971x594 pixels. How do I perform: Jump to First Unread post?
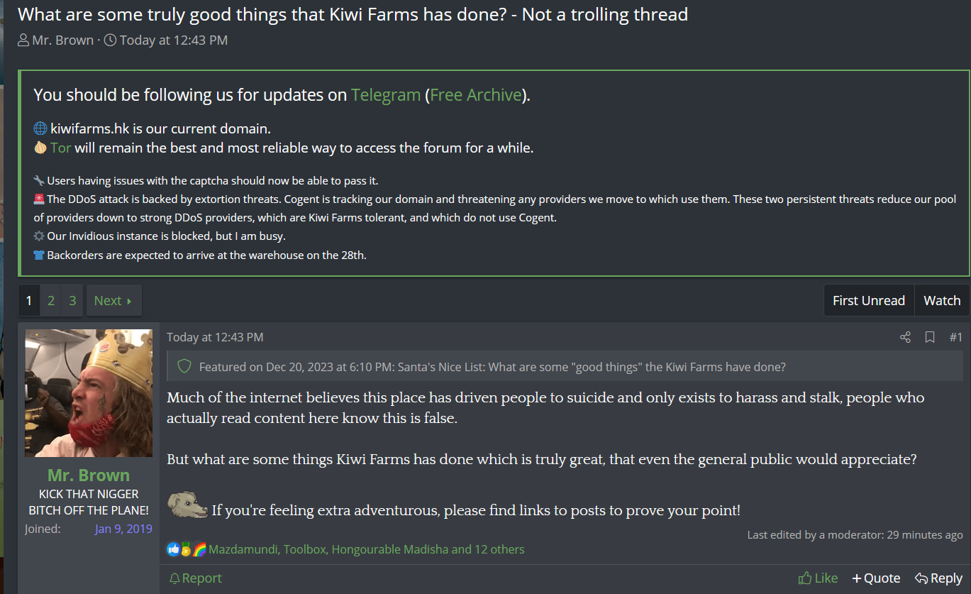click(868, 300)
